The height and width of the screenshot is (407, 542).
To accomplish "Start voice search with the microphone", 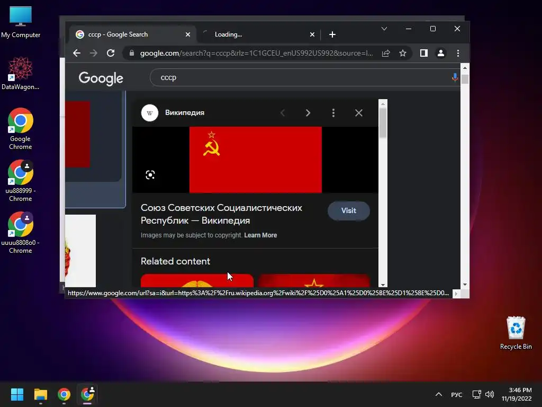I will [x=455, y=77].
